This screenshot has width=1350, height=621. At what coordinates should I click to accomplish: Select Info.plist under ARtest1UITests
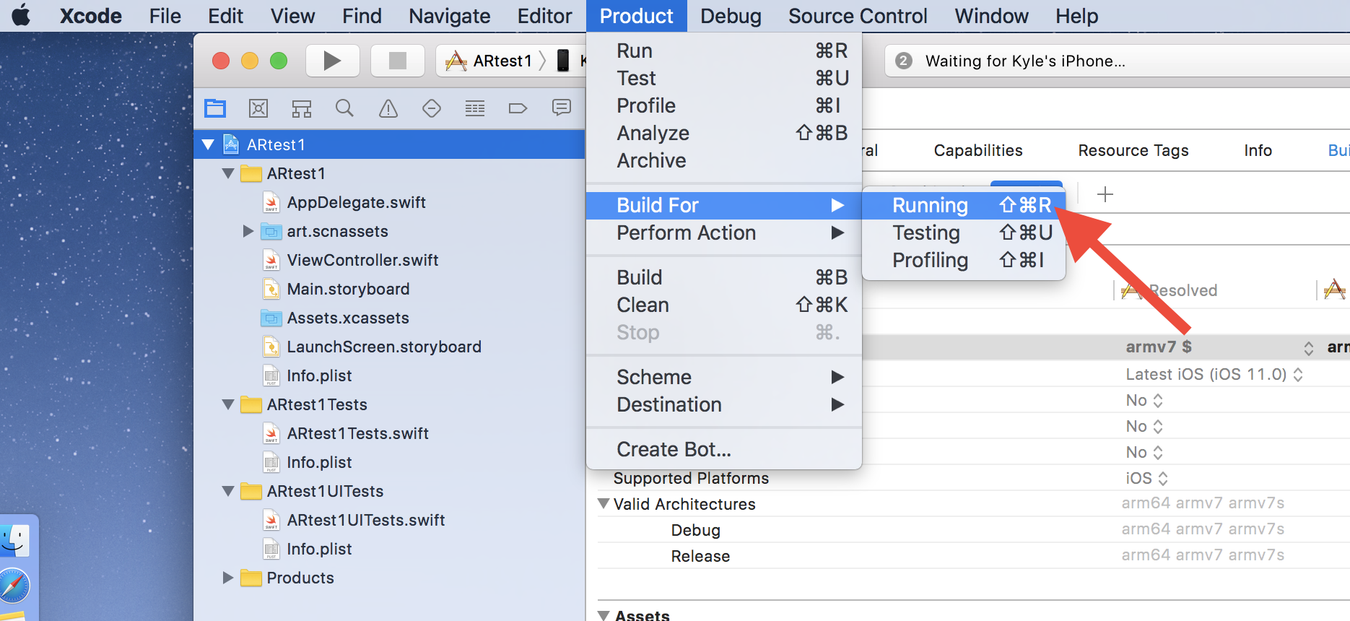(319, 549)
